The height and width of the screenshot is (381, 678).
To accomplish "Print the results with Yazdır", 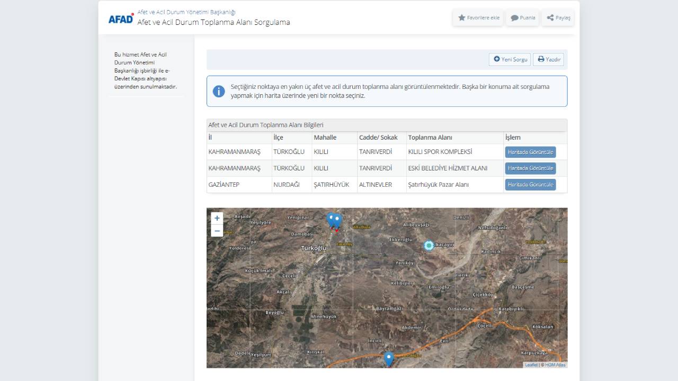I will coord(549,59).
